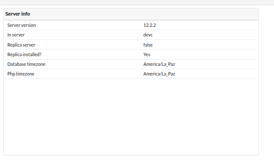This screenshot has height=161, width=274.
Task: Select the Php timezone label
Action: coord(21,74)
